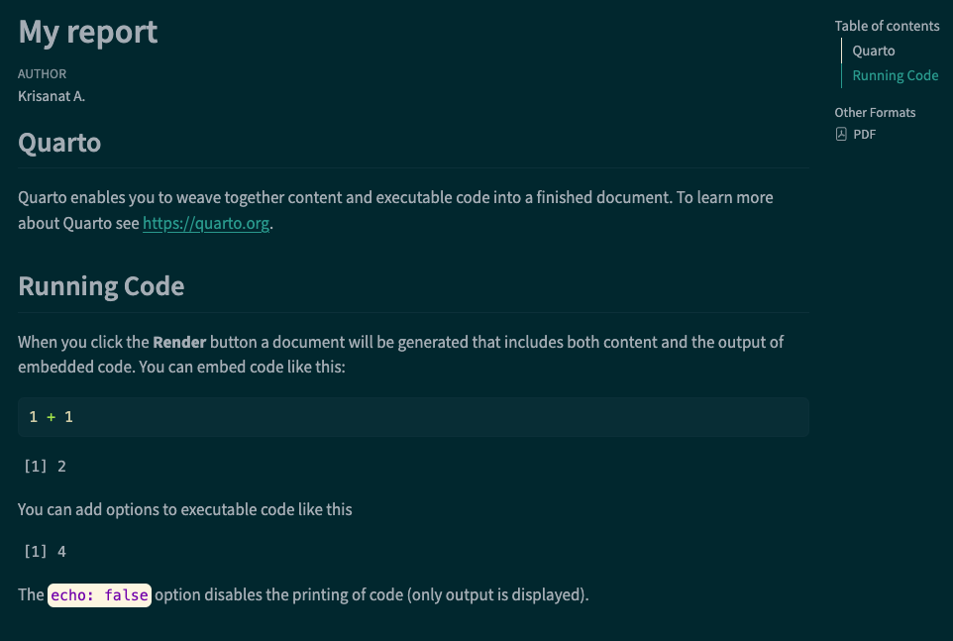Image resolution: width=953 pixels, height=641 pixels.
Task: Jump to Quarto in table of contents
Action: click(873, 51)
